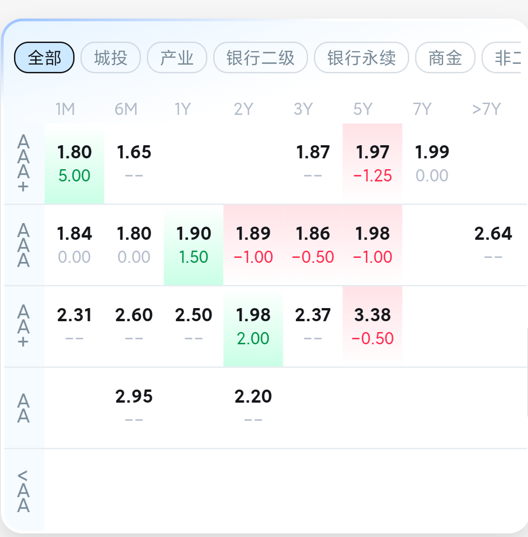Viewport: 528px width, 537px height.
Task: Open the AA 6M cell showing 2.95
Action: pos(134,408)
